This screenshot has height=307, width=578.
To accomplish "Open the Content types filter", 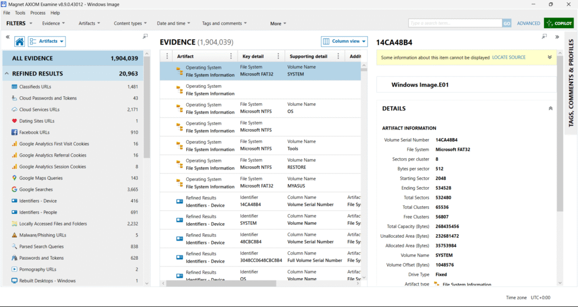I will pyautogui.click(x=130, y=23).
